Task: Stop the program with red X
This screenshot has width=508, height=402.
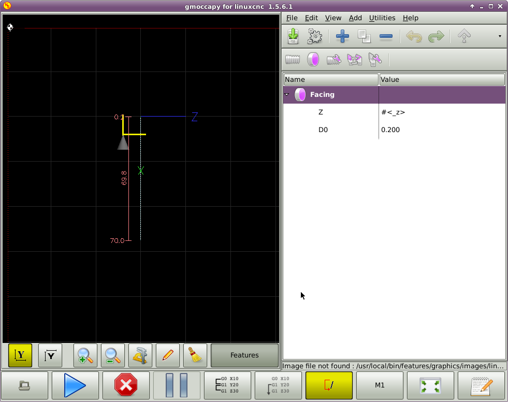Action: click(x=126, y=385)
